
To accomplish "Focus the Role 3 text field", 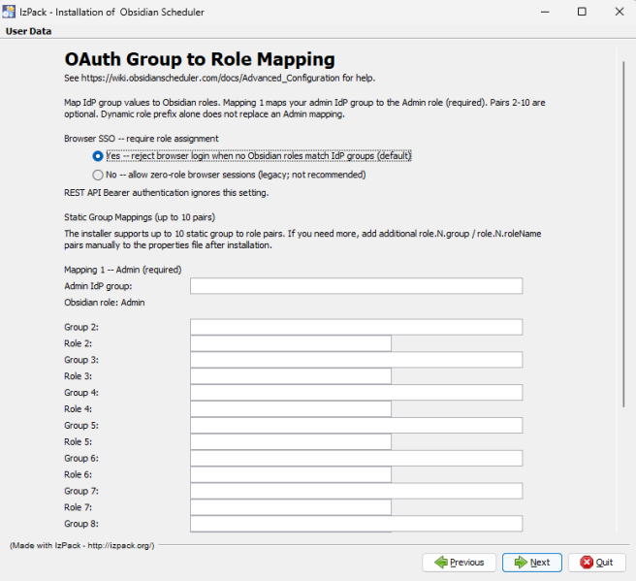I will coord(291,376).
